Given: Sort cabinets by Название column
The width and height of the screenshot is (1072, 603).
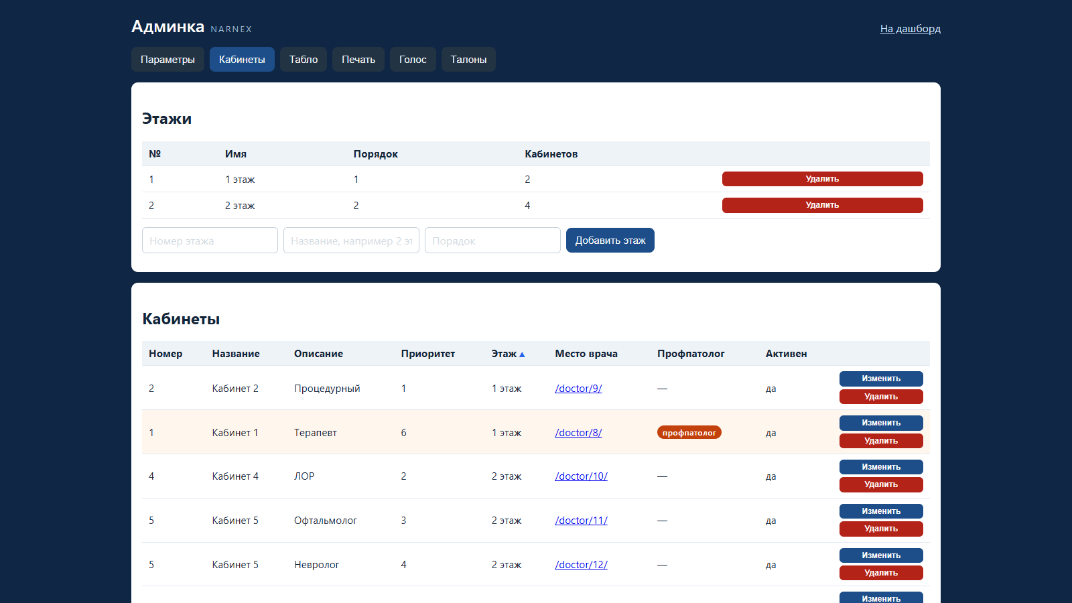Looking at the screenshot, I should (236, 354).
